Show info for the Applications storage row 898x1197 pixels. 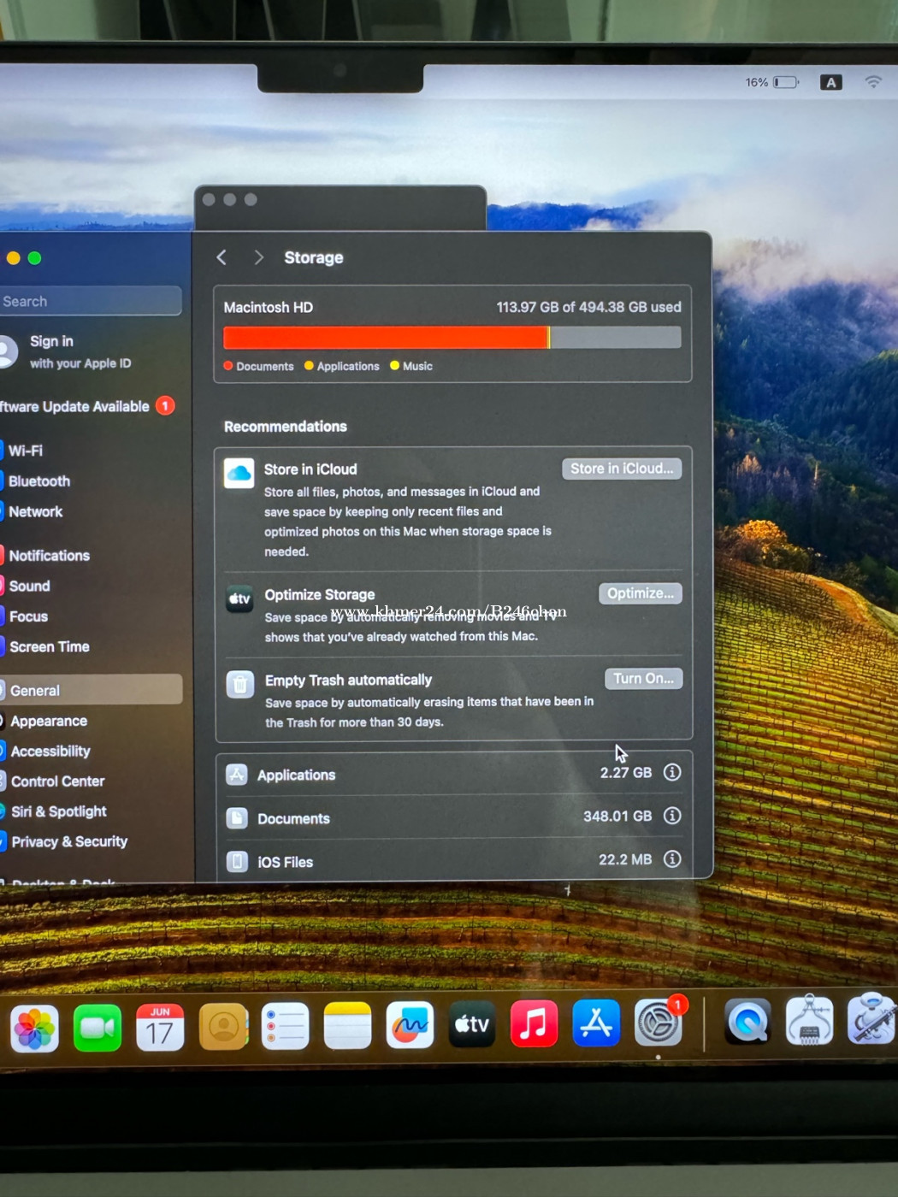point(672,772)
